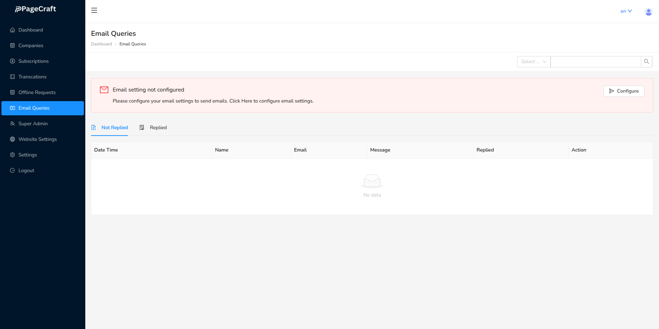This screenshot has width=659, height=329.
Task: Expand the Select filter dropdown
Action: (x=533, y=62)
